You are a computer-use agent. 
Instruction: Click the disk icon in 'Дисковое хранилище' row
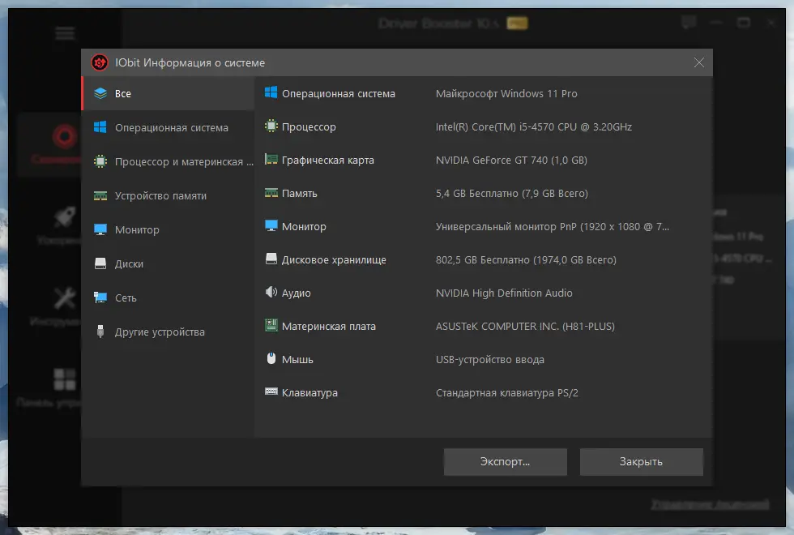tap(271, 259)
